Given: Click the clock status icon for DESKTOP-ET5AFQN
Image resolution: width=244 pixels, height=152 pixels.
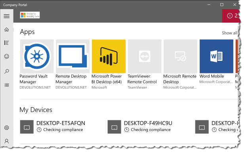Looking at the screenshot, I should pos(39,130).
